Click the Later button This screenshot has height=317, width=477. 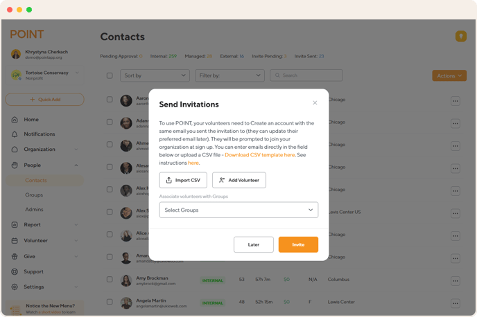[x=254, y=244]
